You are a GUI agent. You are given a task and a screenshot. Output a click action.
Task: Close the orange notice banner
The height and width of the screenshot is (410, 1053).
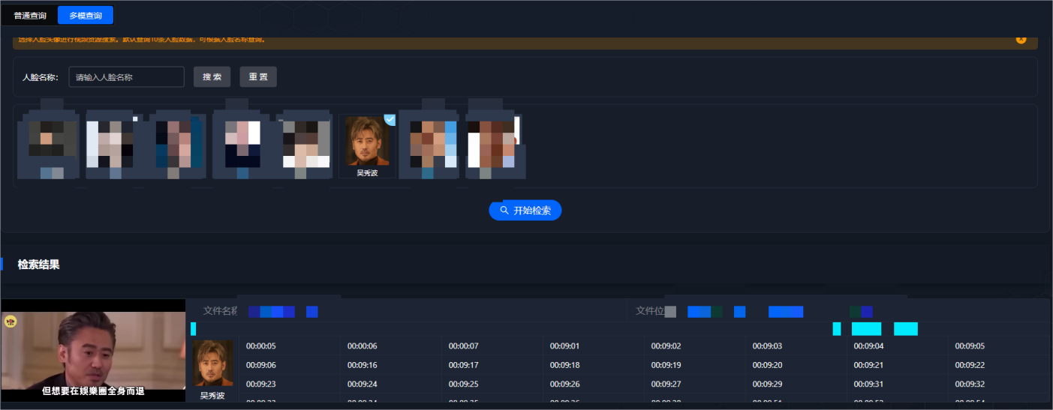[x=1021, y=39]
